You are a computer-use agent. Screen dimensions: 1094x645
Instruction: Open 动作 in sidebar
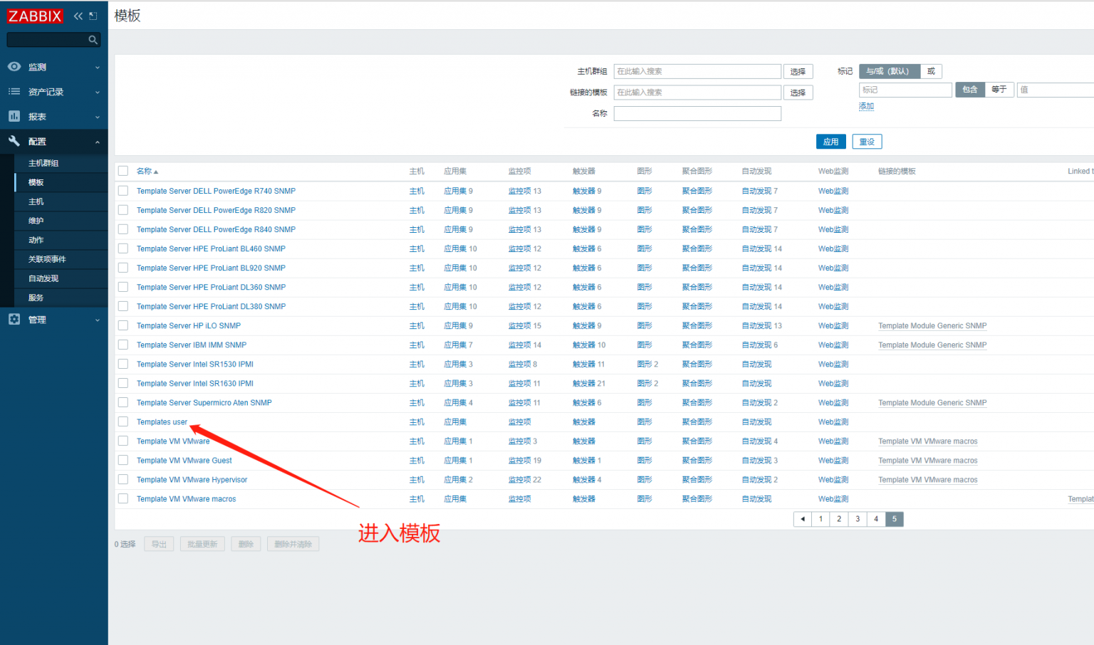(36, 240)
